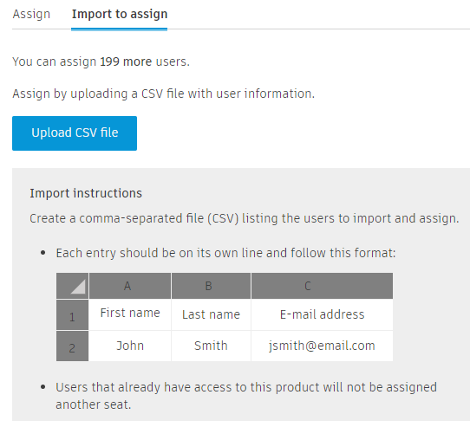
Task: Select column C header in example table
Action: pyautogui.click(x=322, y=286)
